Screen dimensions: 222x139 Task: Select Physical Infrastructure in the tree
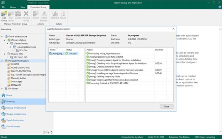[x=18, y=61]
